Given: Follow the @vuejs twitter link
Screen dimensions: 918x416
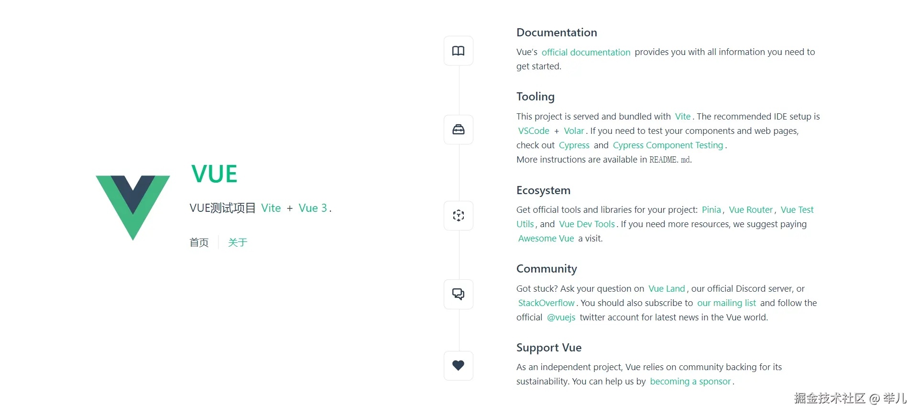Looking at the screenshot, I should [x=561, y=317].
